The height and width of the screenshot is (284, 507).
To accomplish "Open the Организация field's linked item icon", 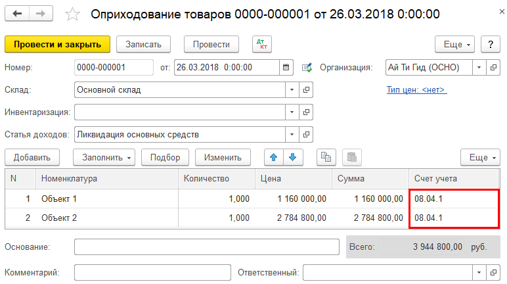I will click(493, 67).
